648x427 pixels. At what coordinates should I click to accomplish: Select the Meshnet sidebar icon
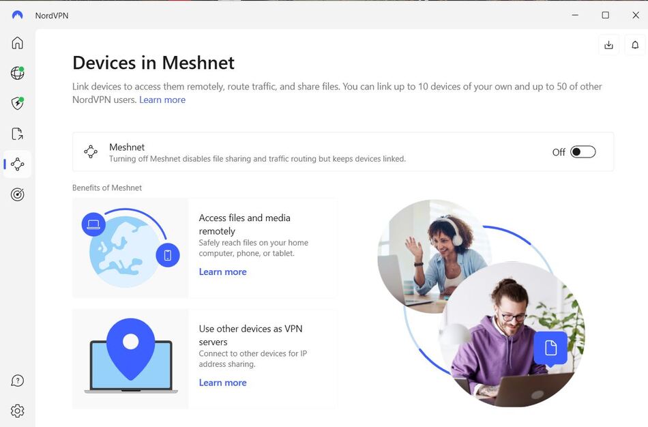pyautogui.click(x=17, y=164)
